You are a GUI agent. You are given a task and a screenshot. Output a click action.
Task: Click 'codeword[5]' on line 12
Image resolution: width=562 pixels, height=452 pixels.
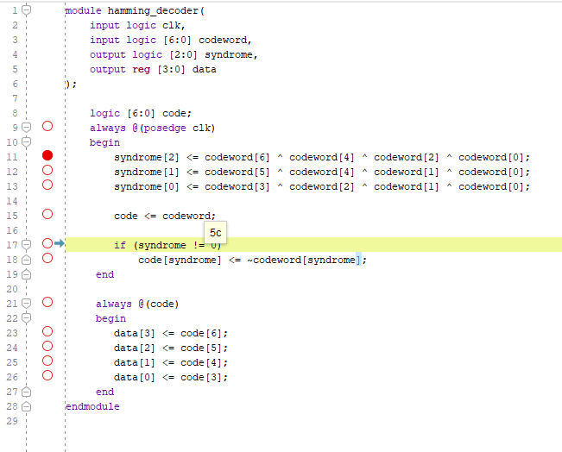[237, 173]
